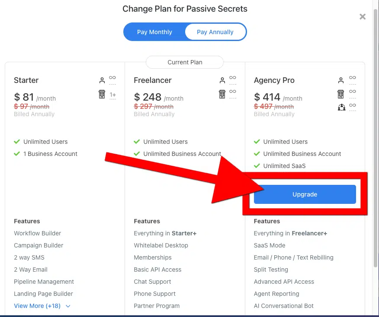Click the Freelancer+ bold link text

point(309,233)
